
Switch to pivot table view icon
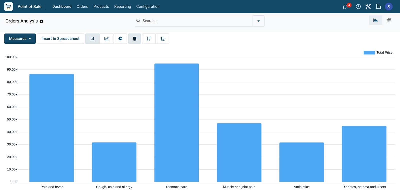[x=389, y=20]
